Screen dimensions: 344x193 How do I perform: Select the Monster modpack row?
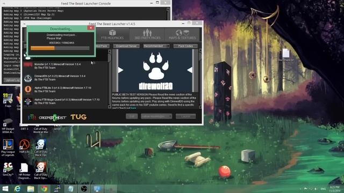point(66,66)
